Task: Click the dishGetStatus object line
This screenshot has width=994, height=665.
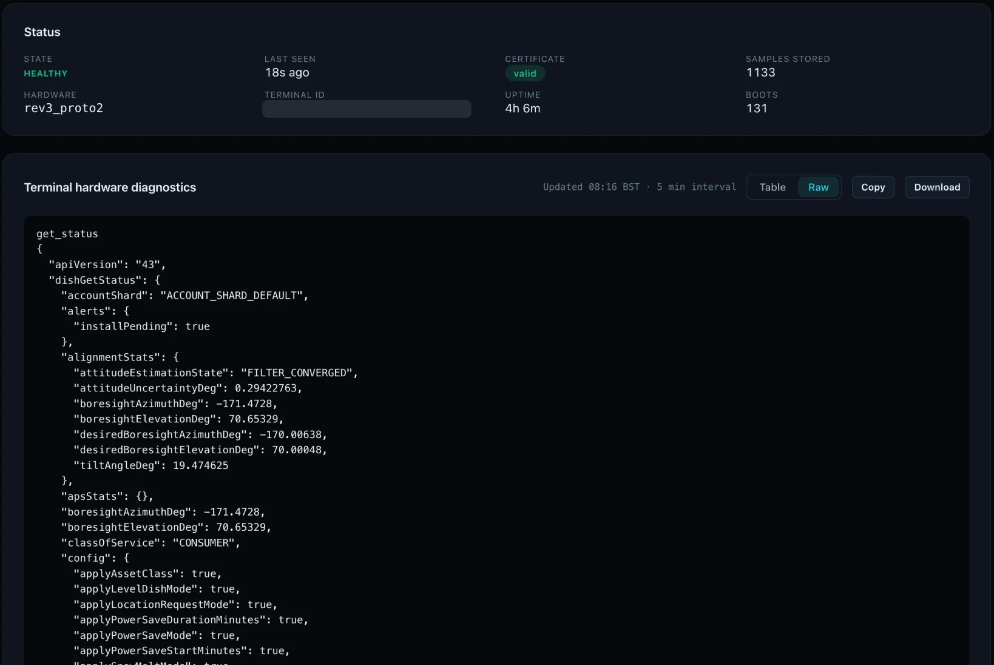Action: pos(104,280)
